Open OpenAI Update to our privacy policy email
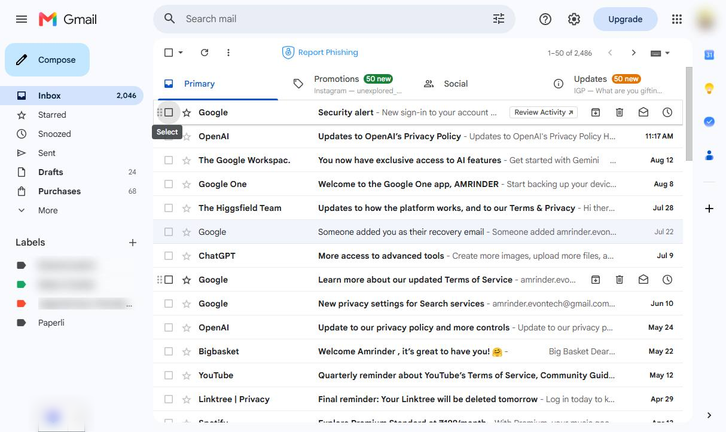Viewport: 726px width, 432px height. pyautogui.click(x=417, y=327)
